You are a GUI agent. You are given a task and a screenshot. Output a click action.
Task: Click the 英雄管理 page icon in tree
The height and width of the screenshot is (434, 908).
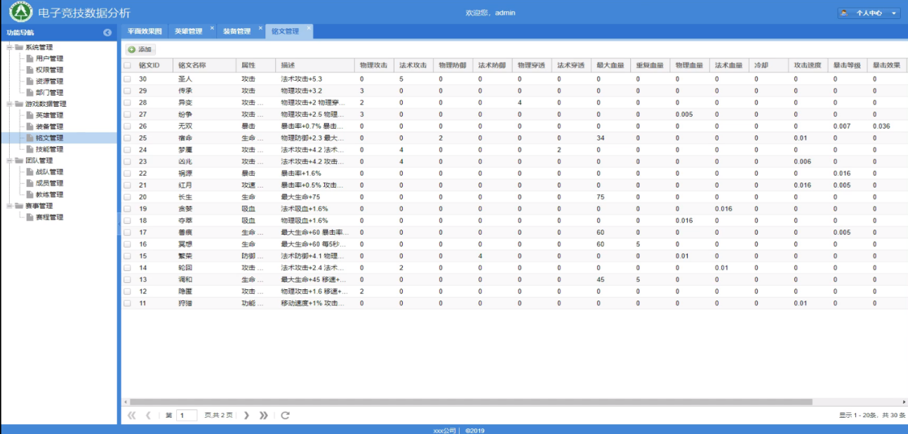pos(30,115)
